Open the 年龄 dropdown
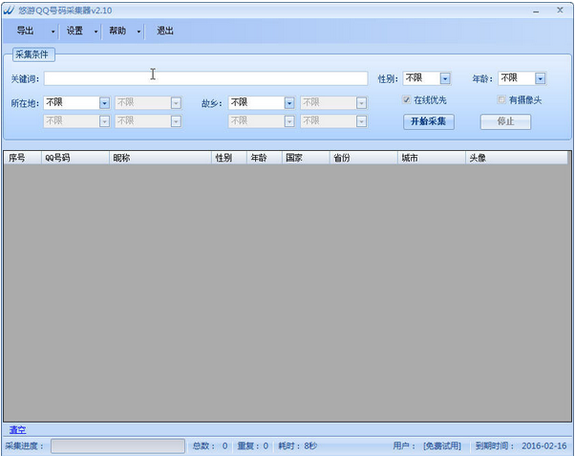The height and width of the screenshot is (456, 575). coord(540,78)
